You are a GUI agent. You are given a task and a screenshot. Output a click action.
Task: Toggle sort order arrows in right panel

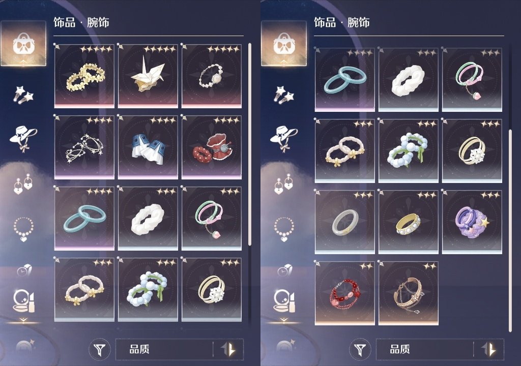click(490, 349)
